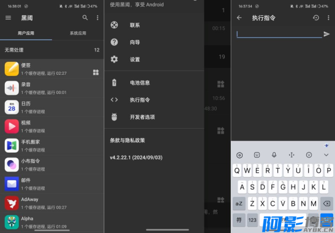Open the 条款与隐私政策 link
335x233 pixels.
point(127,140)
